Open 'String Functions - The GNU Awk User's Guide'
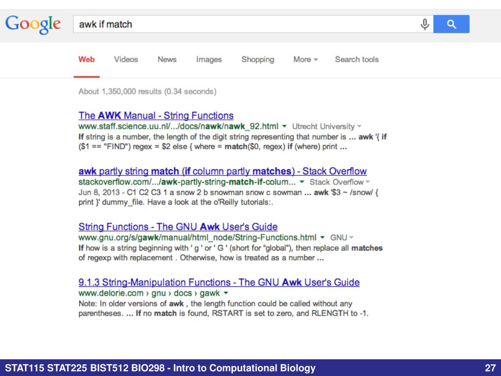 (x=178, y=227)
